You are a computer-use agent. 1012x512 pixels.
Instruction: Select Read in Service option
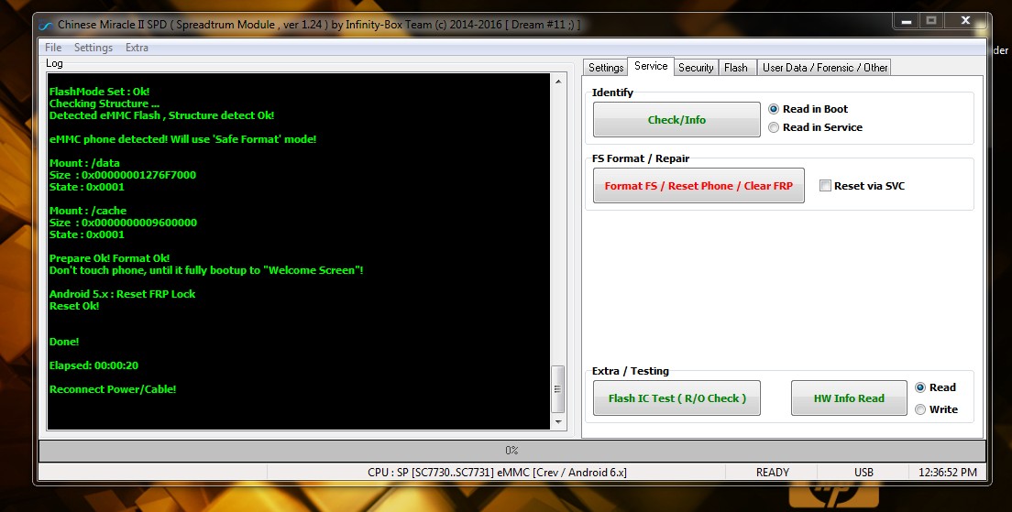[815, 127]
